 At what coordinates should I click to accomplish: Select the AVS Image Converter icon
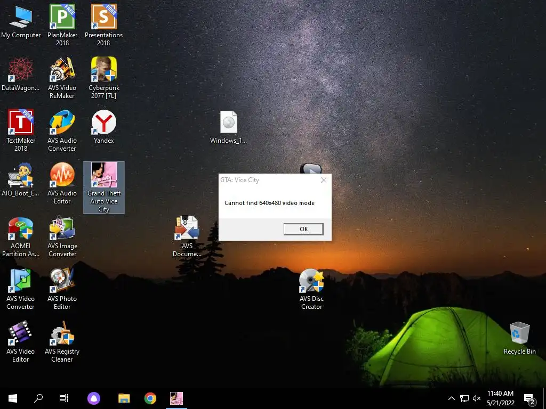(62, 237)
